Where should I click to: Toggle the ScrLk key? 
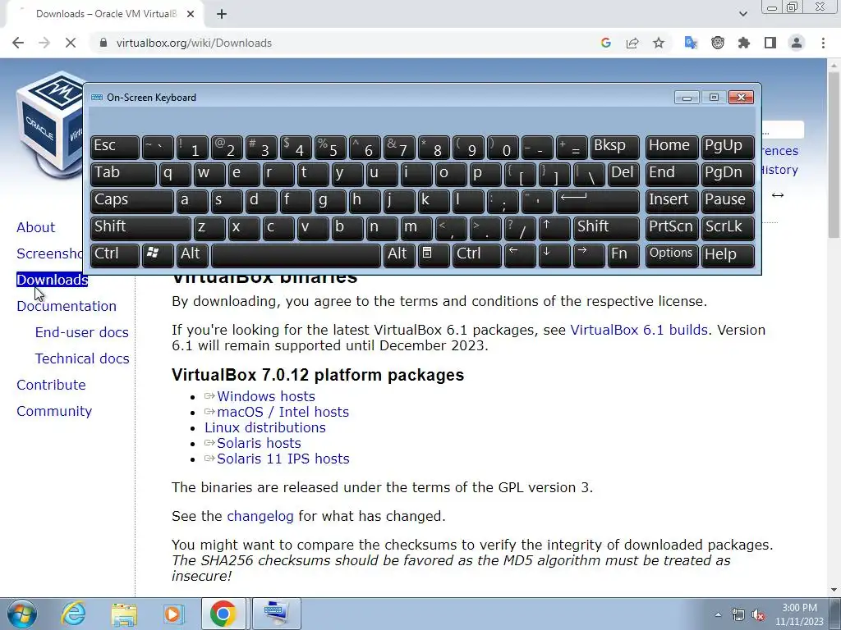728,228
